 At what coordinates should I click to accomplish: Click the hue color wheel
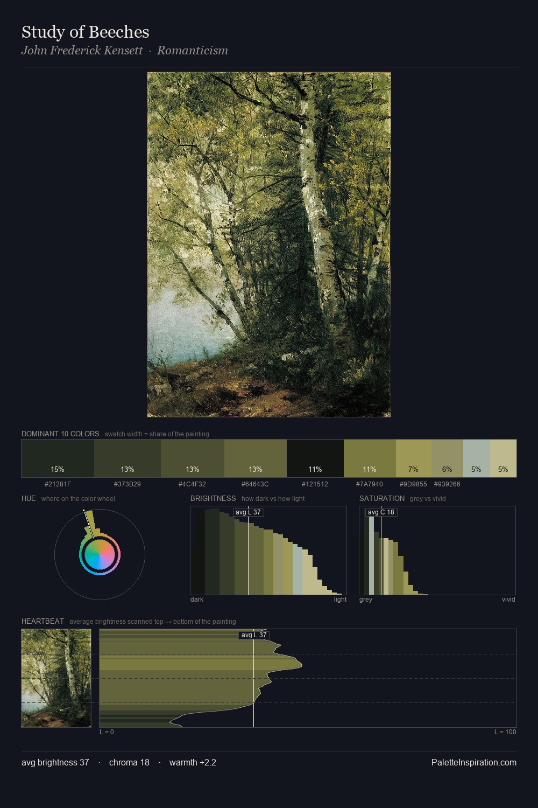(x=100, y=554)
